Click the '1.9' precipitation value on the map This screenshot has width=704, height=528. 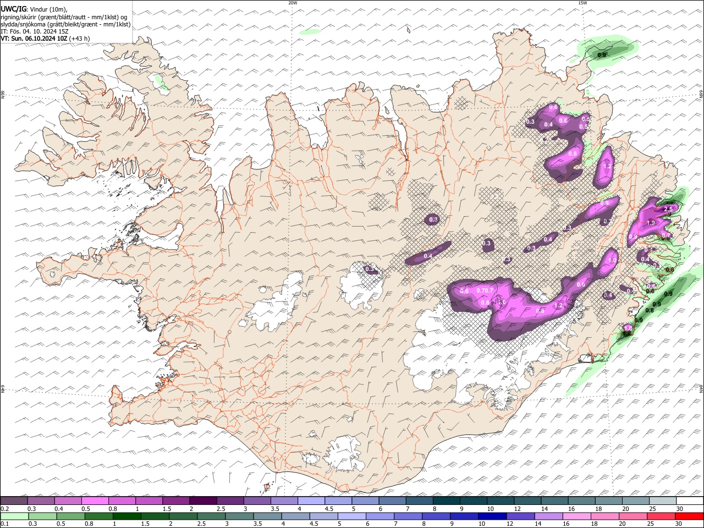pos(651,223)
